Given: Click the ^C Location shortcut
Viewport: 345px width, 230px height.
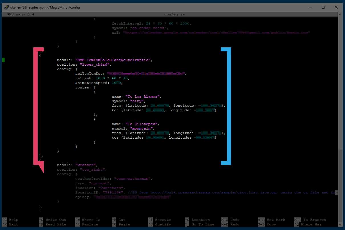Looking at the screenshot, I should (197, 220).
